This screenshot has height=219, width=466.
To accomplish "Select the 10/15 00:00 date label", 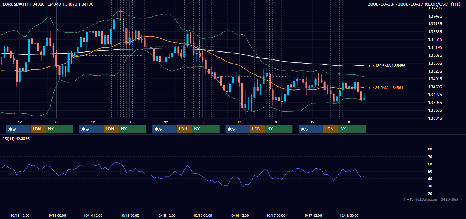I will tap(129, 215).
